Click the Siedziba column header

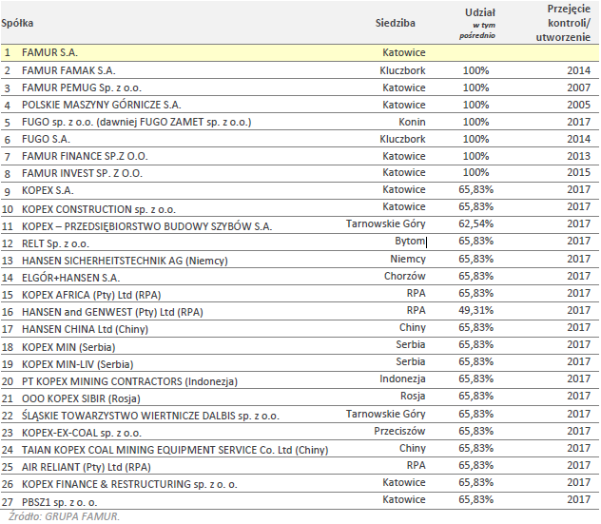(396, 23)
